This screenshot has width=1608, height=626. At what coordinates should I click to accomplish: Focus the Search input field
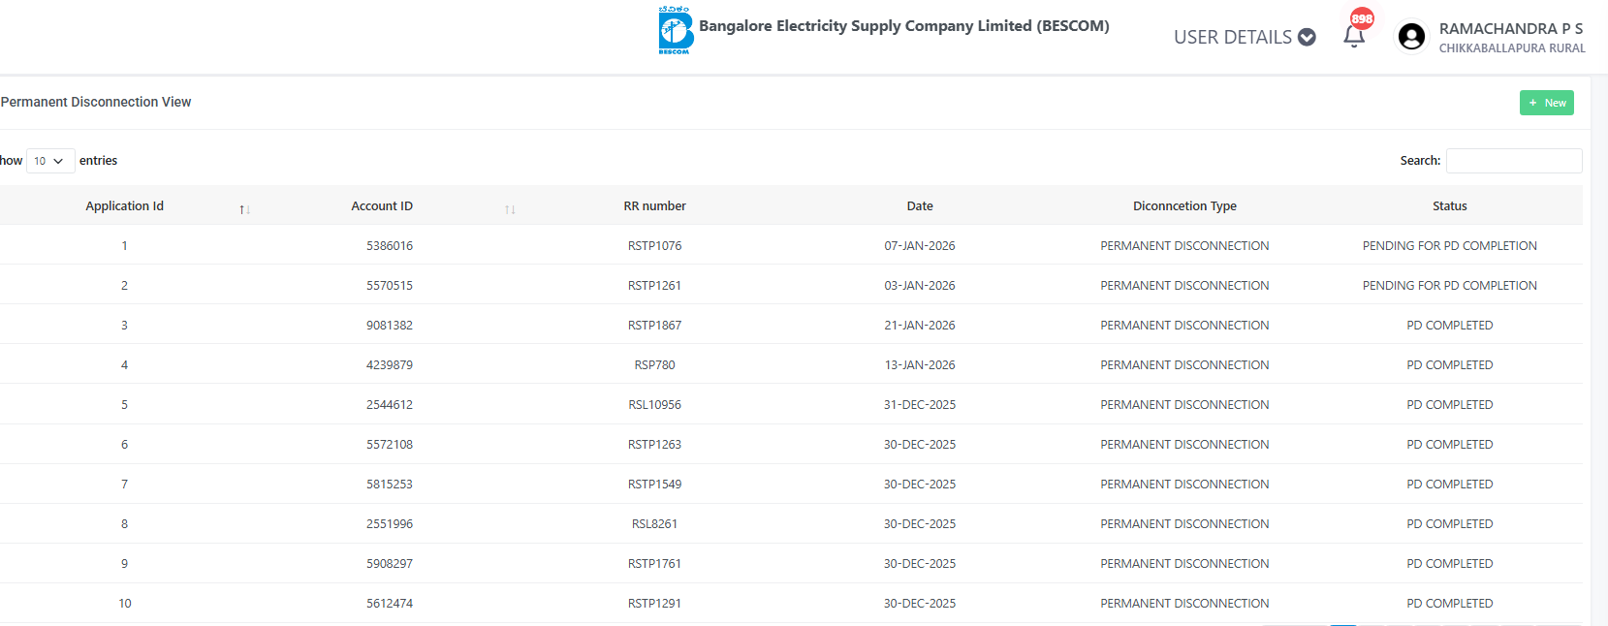pyautogui.click(x=1513, y=161)
